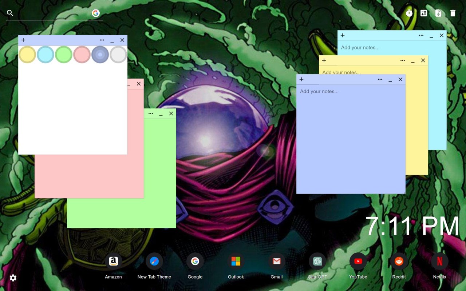This screenshot has width=466, height=291.
Task: Minimize the white sticky note
Action: coord(112,41)
